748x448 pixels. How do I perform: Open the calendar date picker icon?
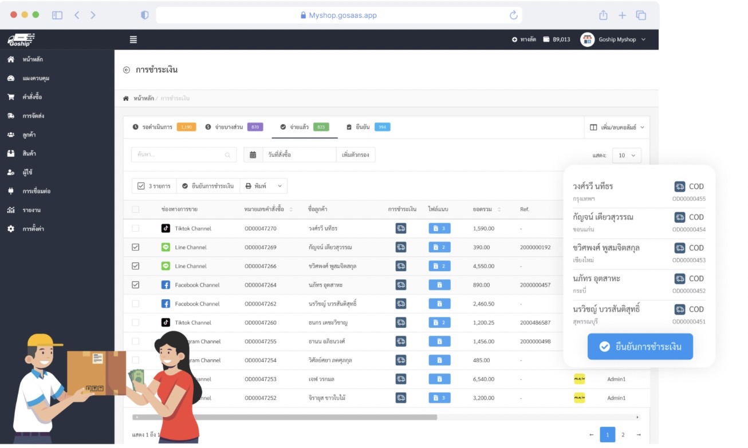point(253,154)
